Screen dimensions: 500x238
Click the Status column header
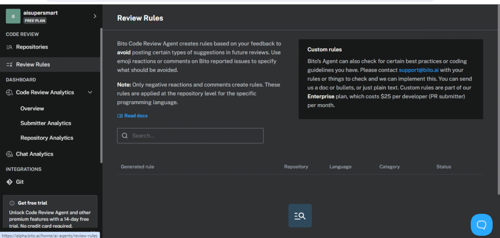coord(444,167)
